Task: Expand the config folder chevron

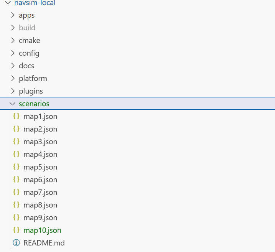Action: [13, 53]
